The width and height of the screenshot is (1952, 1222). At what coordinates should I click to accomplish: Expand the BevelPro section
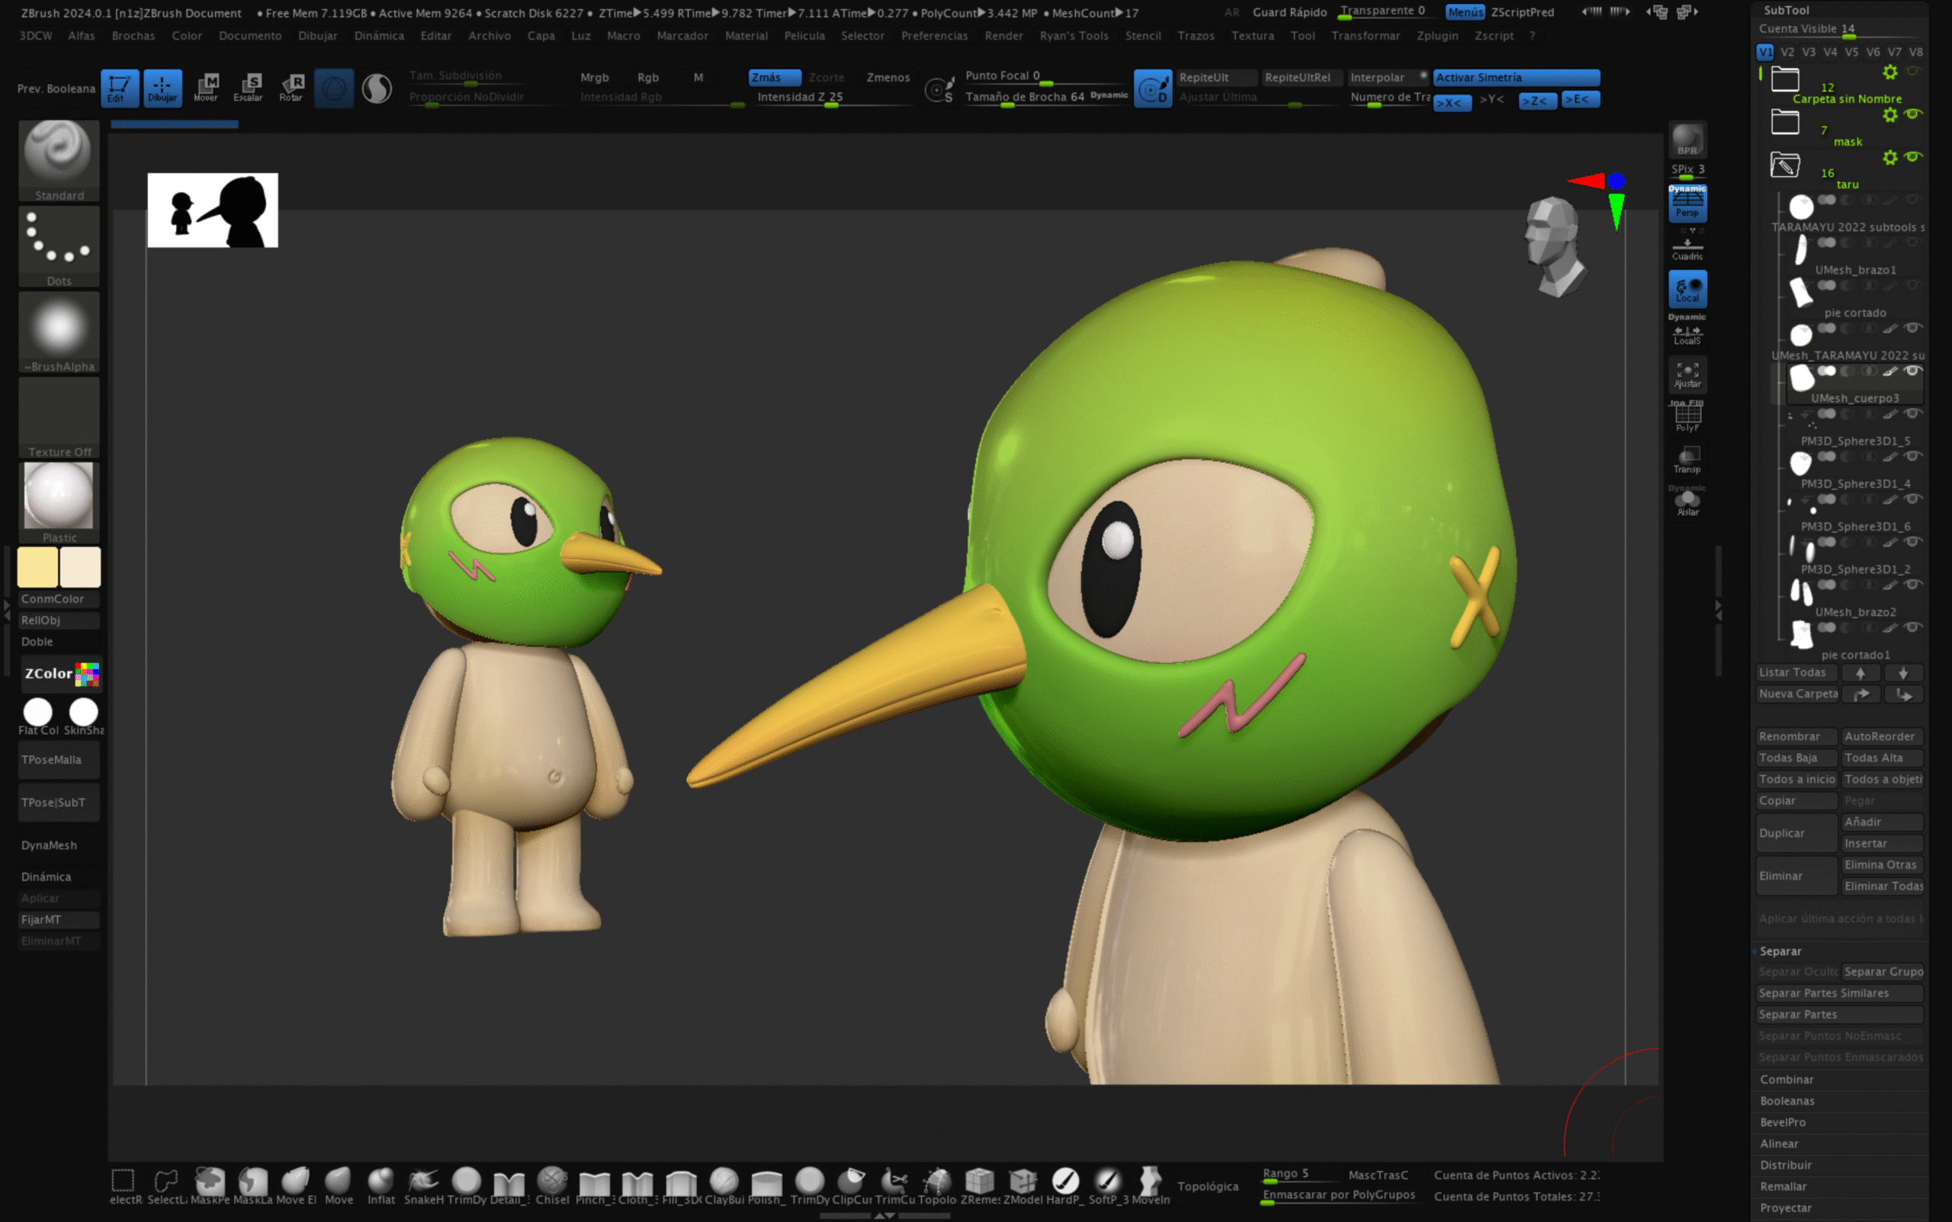point(1783,1123)
